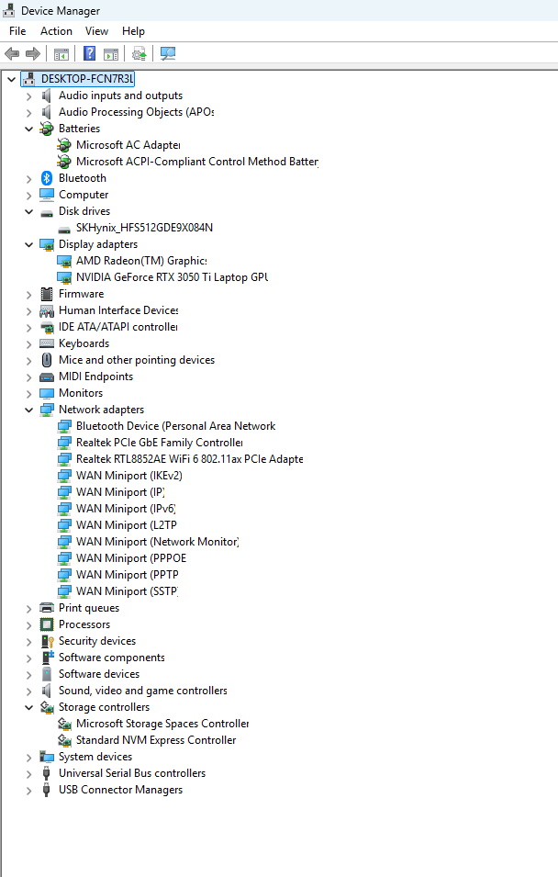Select WAN Miniport (IPv6)
Viewport: 558px width, 877px height.
pos(126,509)
